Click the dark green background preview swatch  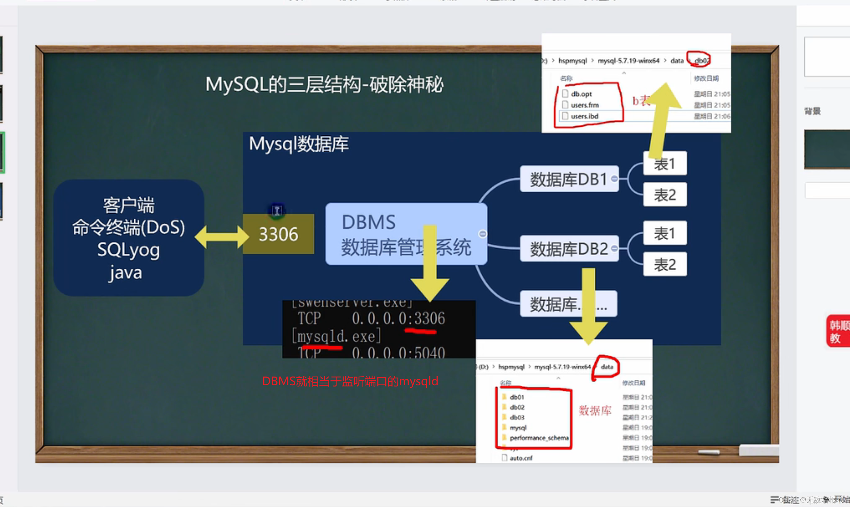click(x=827, y=150)
